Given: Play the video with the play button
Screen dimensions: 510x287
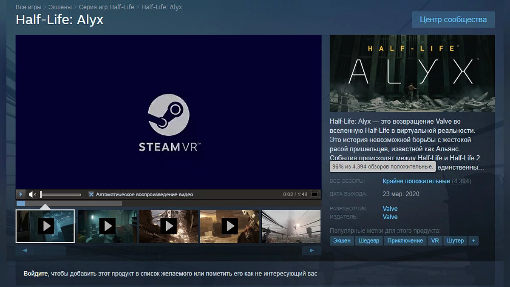Looking at the screenshot, I should click(x=20, y=194).
